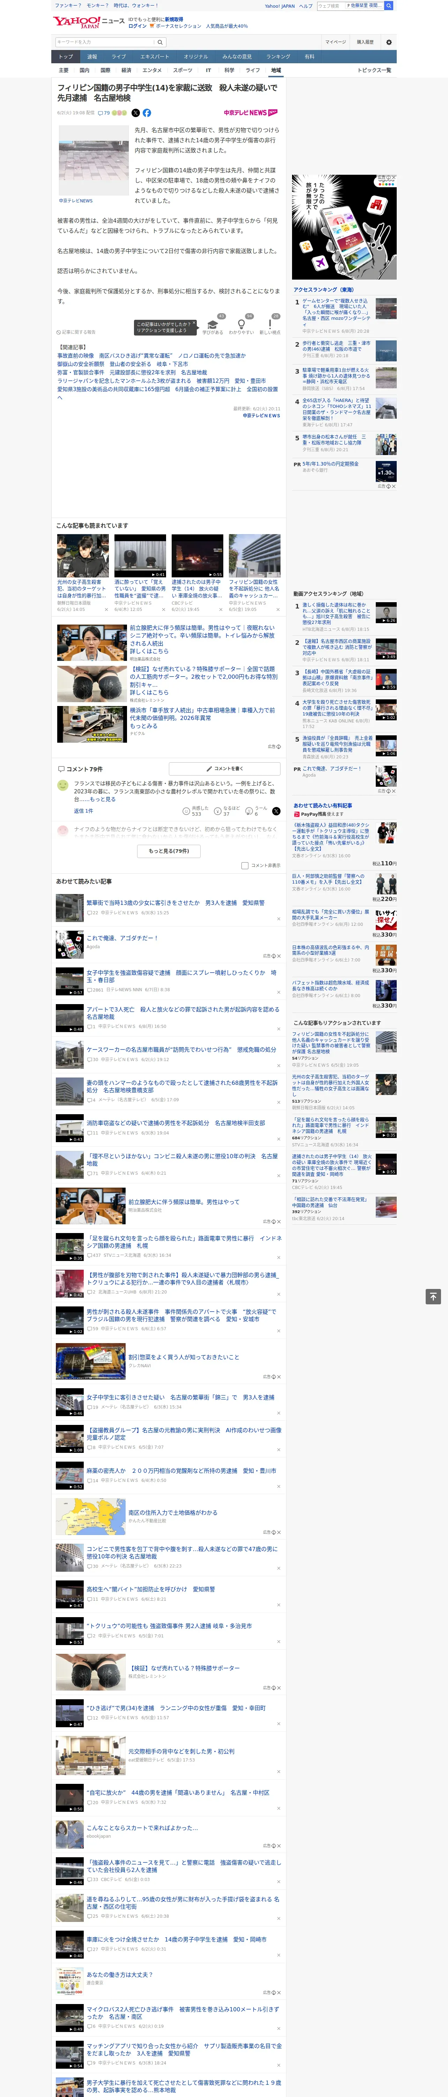This screenshot has height=2097, width=448.
Task: React with 新しい視点 exclamation icon
Action: coord(270,325)
